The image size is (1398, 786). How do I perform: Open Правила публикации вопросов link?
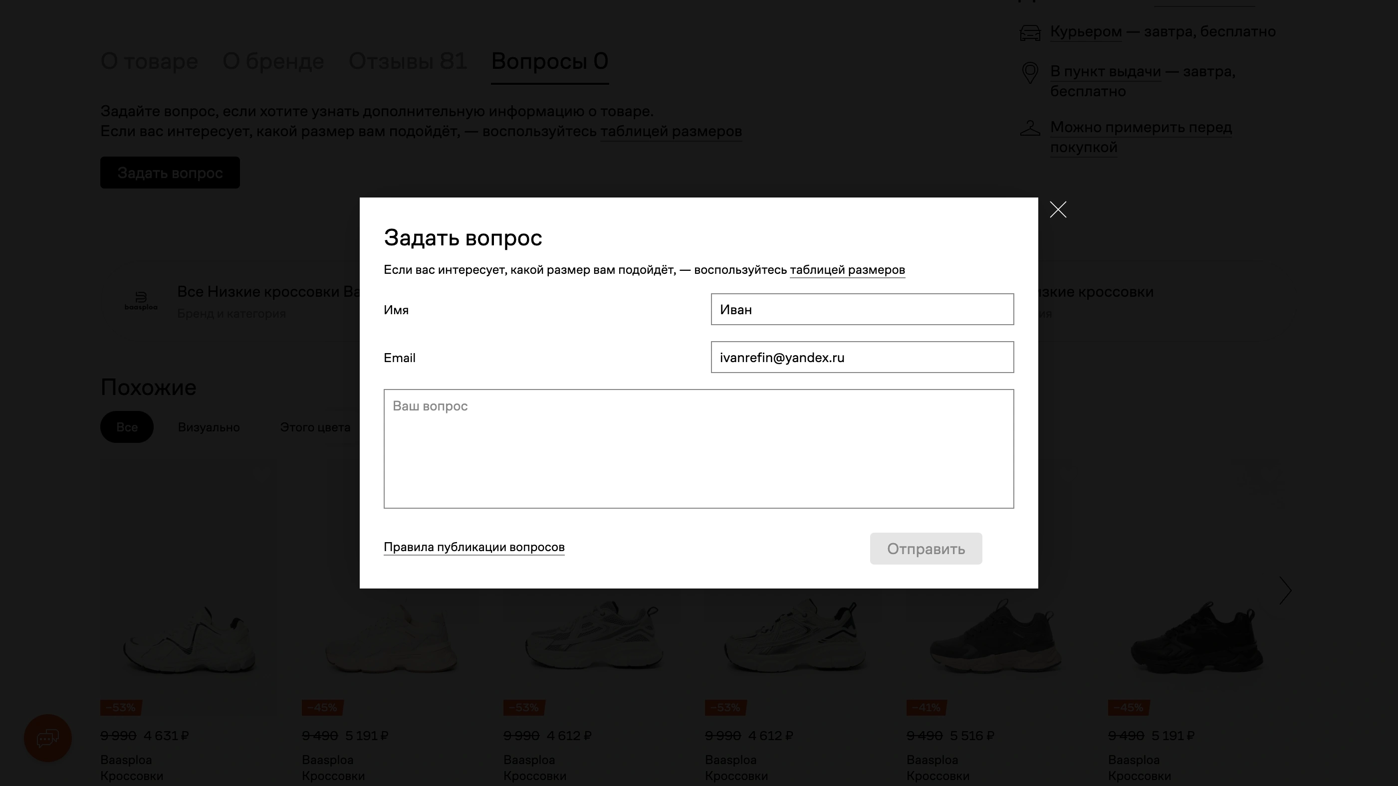click(474, 547)
